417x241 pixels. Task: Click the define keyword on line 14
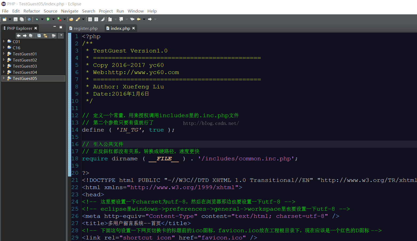pyautogui.click(x=93, y=130)
